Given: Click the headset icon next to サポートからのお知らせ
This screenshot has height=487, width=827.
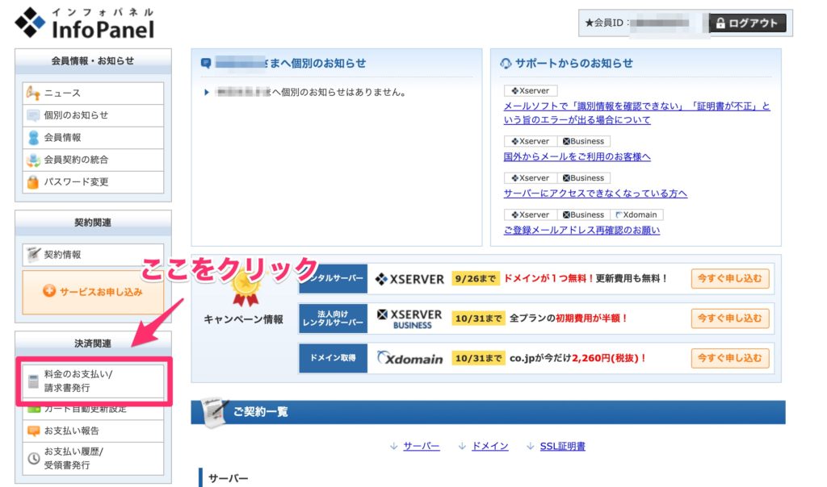Looking at the screenshot, I should coord(506,63).
